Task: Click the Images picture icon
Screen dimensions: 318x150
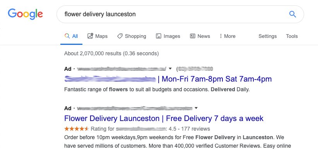Action: click(158, 36)
